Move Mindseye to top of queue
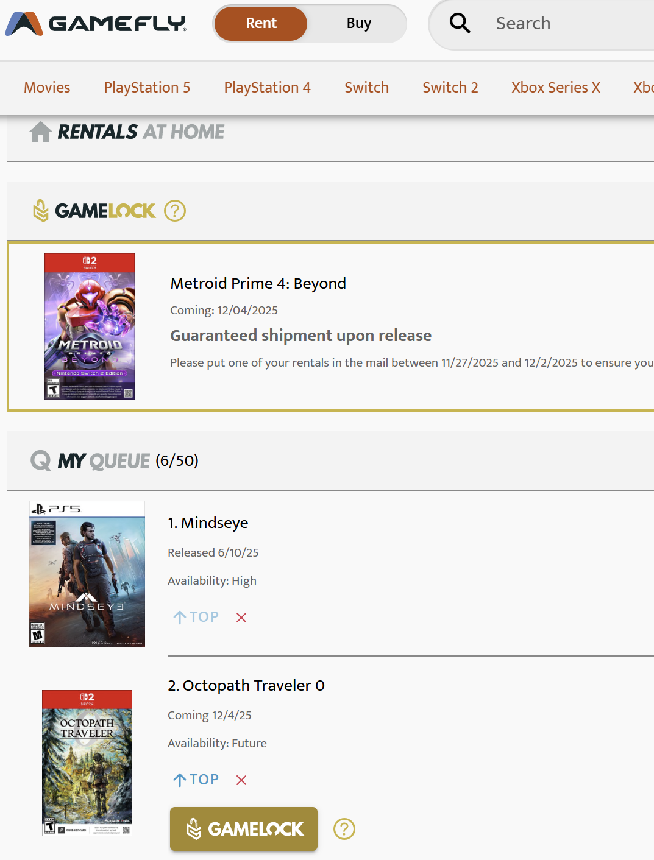 pyautogui.click(x=196, y=617)
